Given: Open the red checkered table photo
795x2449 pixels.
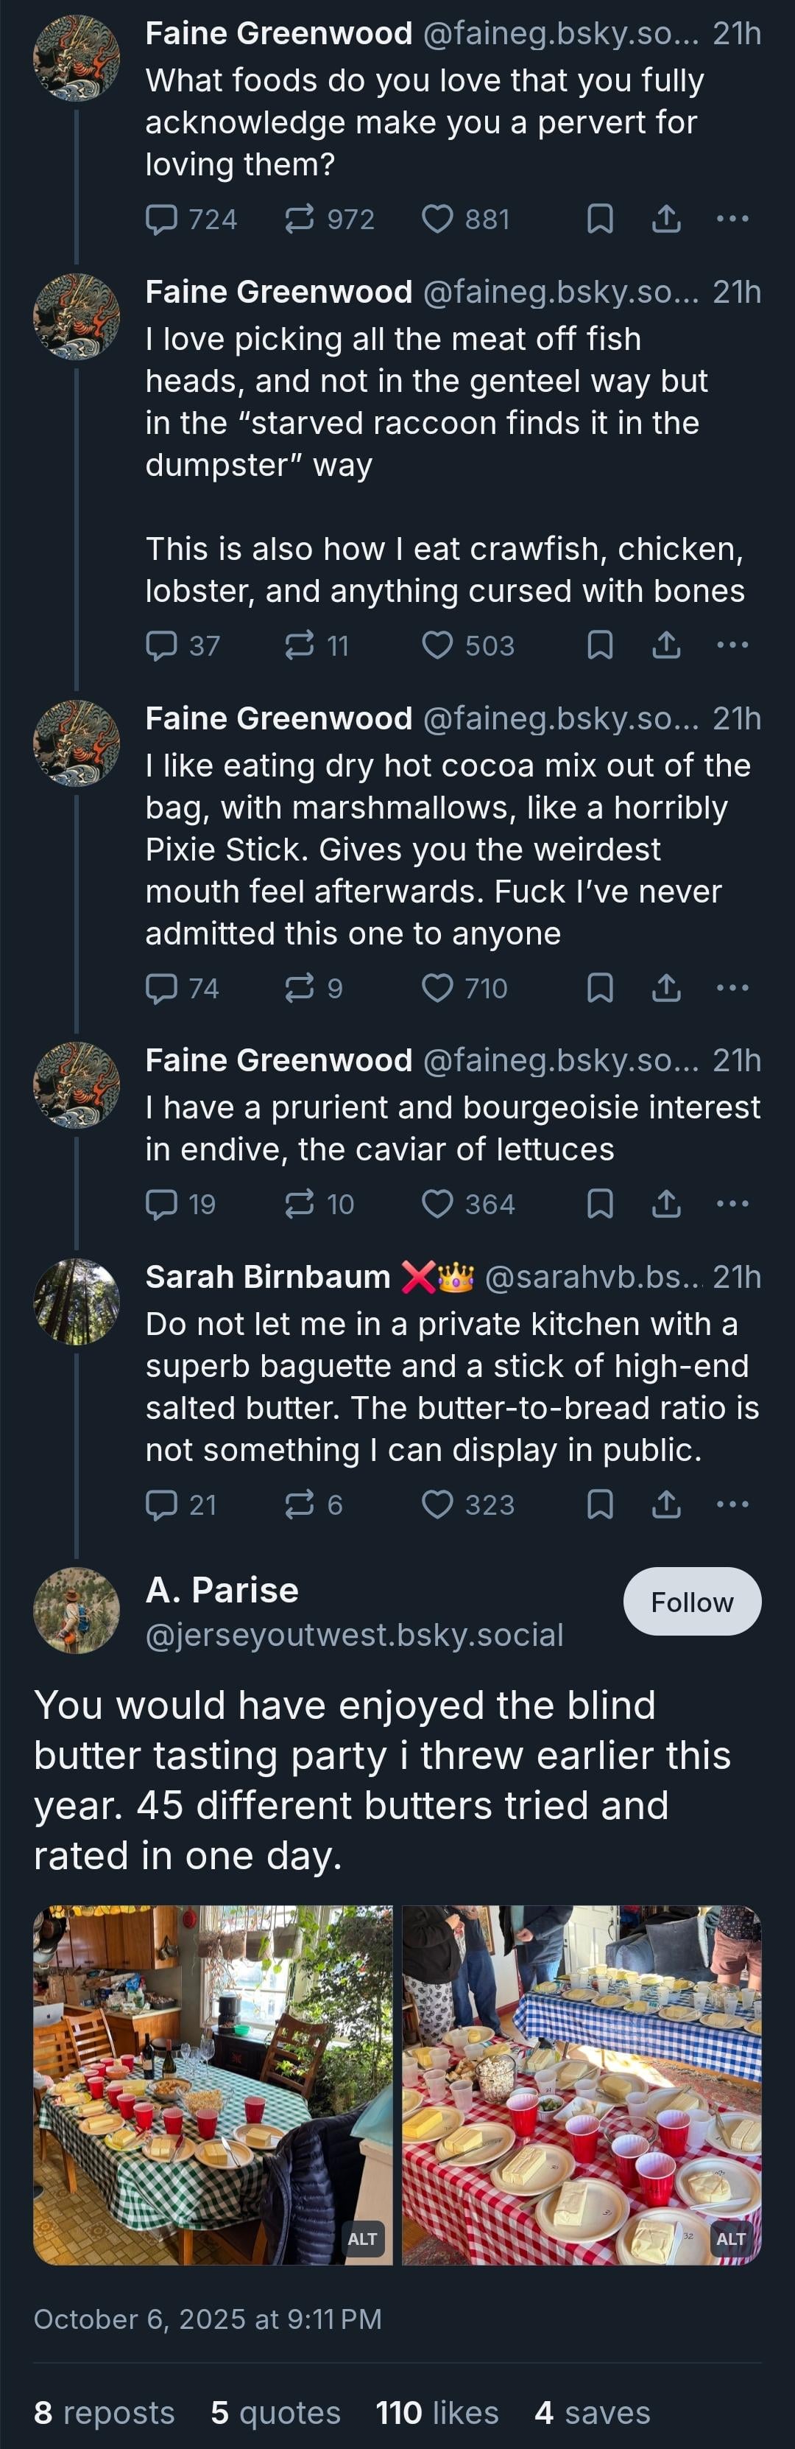Looking at the screenshot, I should coord(582,2084).
